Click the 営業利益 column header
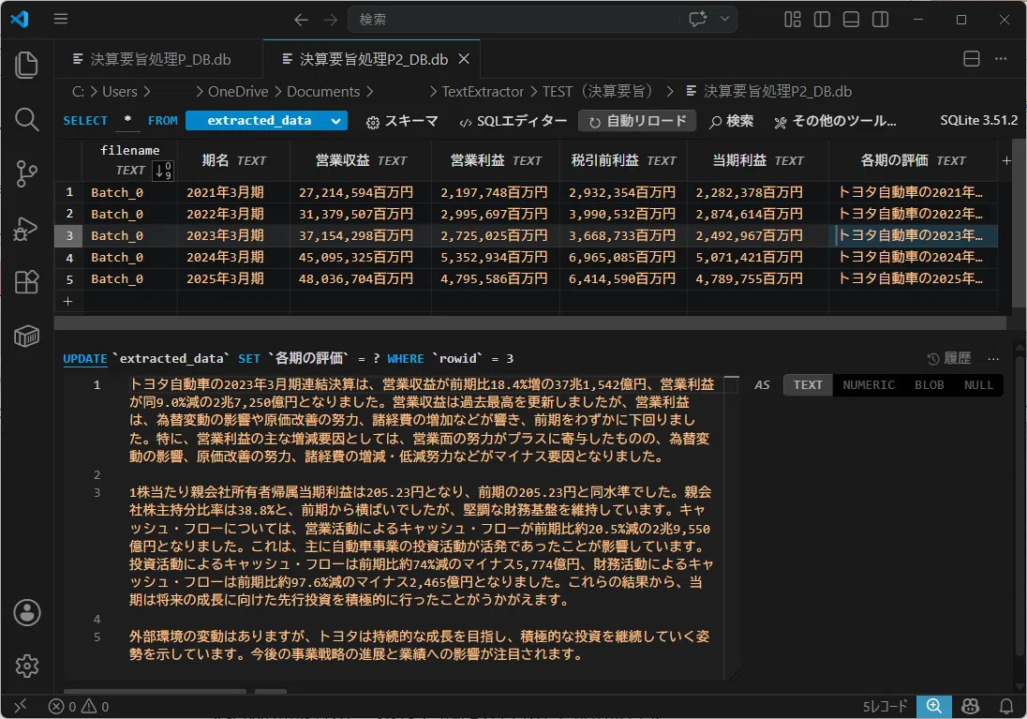 pos(496,160)
